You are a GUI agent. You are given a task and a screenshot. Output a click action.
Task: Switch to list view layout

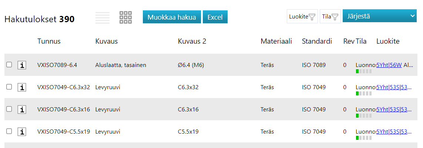103,17
